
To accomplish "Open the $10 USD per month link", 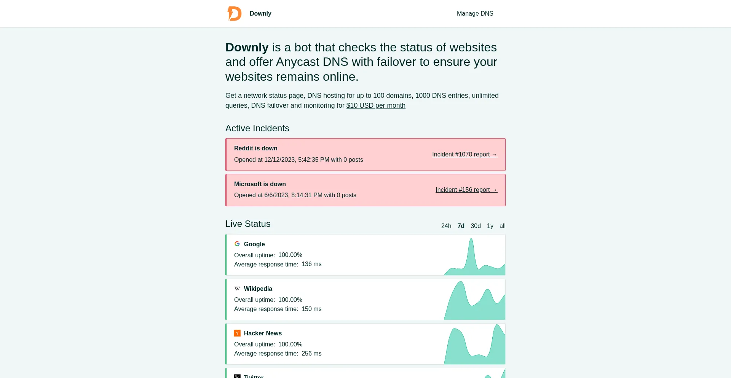I will pos(376,105).
